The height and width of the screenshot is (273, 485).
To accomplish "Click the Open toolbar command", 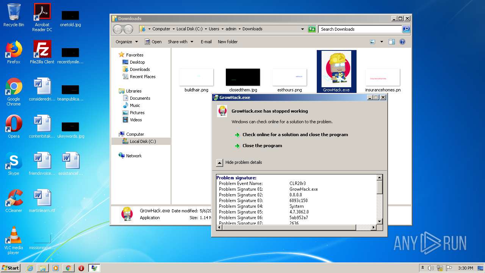I will pyautogui.click(x=153, y=42).
